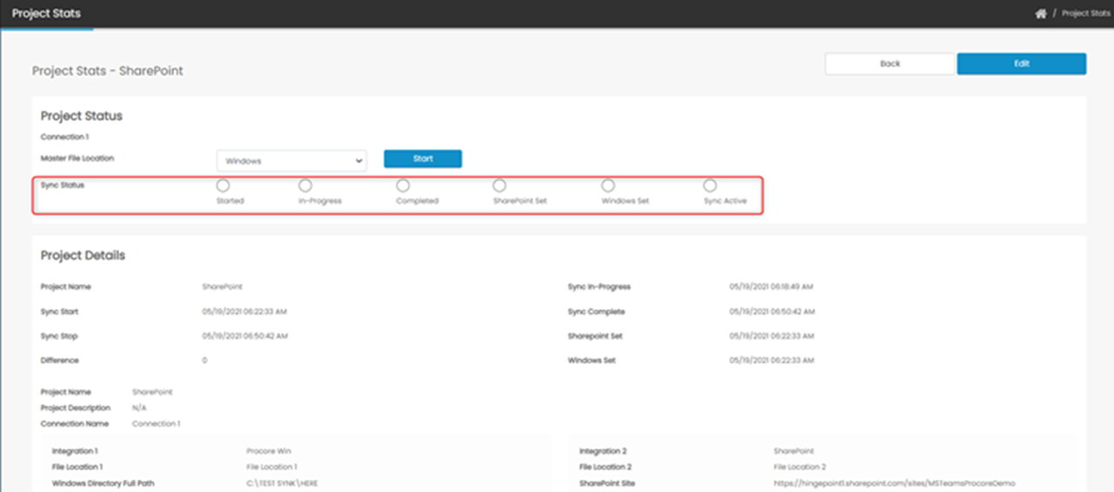
Task: Pick the Windows Set radio button
Action: tap(608, 186)
